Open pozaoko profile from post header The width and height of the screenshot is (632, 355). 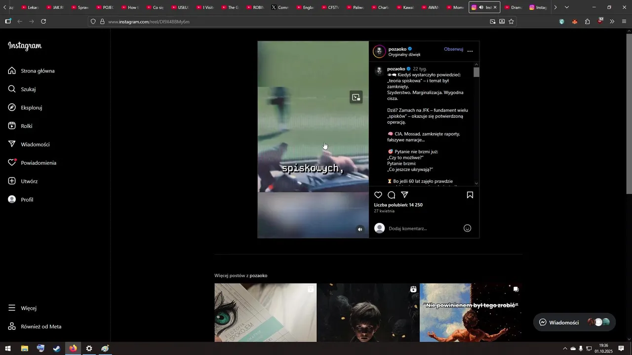tap(397, 49)
